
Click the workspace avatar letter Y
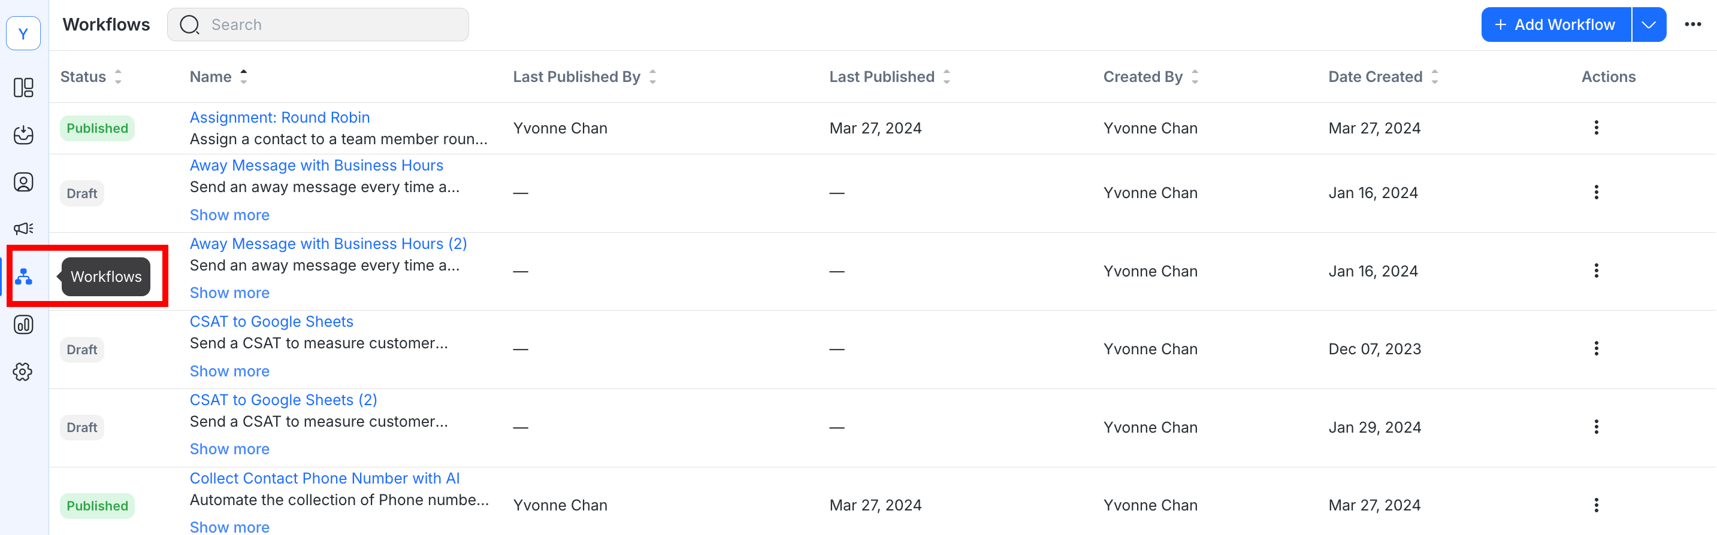pos(23,34)
